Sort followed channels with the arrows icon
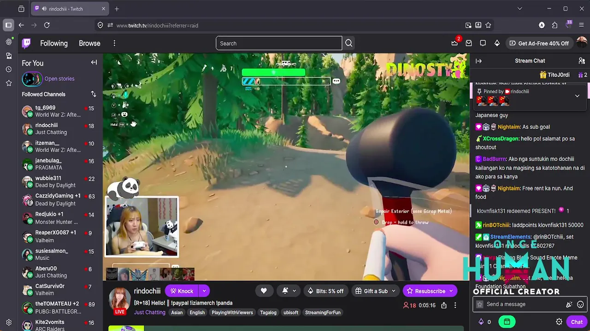The image size is (590, 331). point(94,94)
